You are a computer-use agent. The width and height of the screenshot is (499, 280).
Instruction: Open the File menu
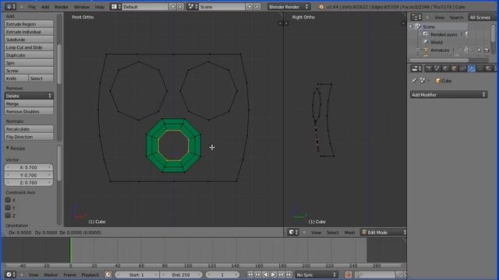(x=32, y=7)
